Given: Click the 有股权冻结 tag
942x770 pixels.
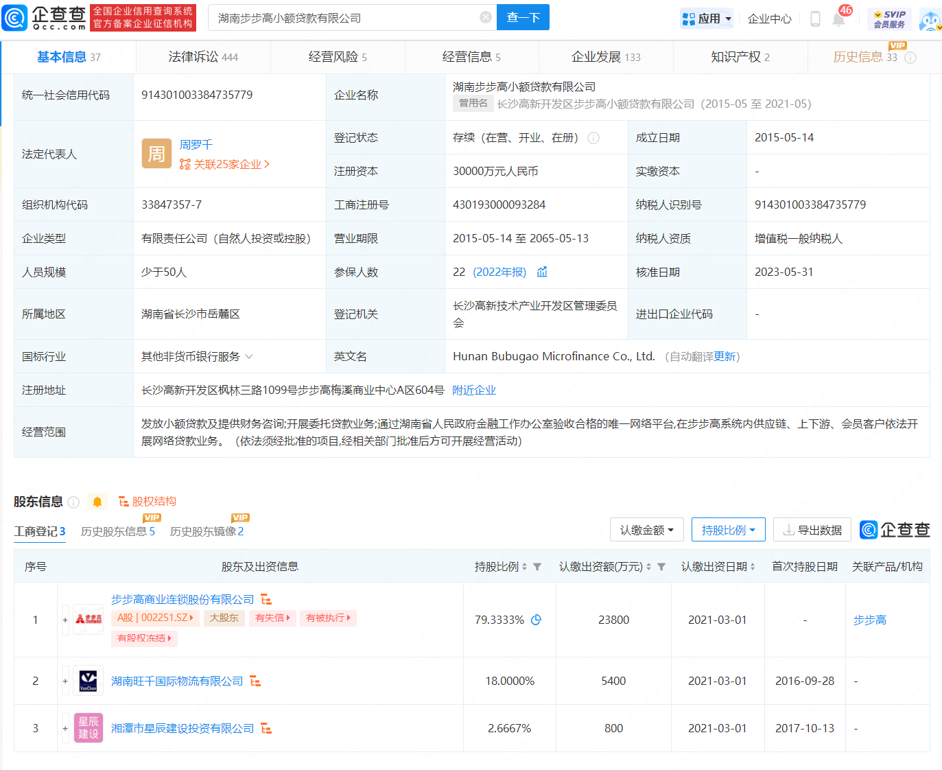Looking at the screenshot, I should point(145,638).
